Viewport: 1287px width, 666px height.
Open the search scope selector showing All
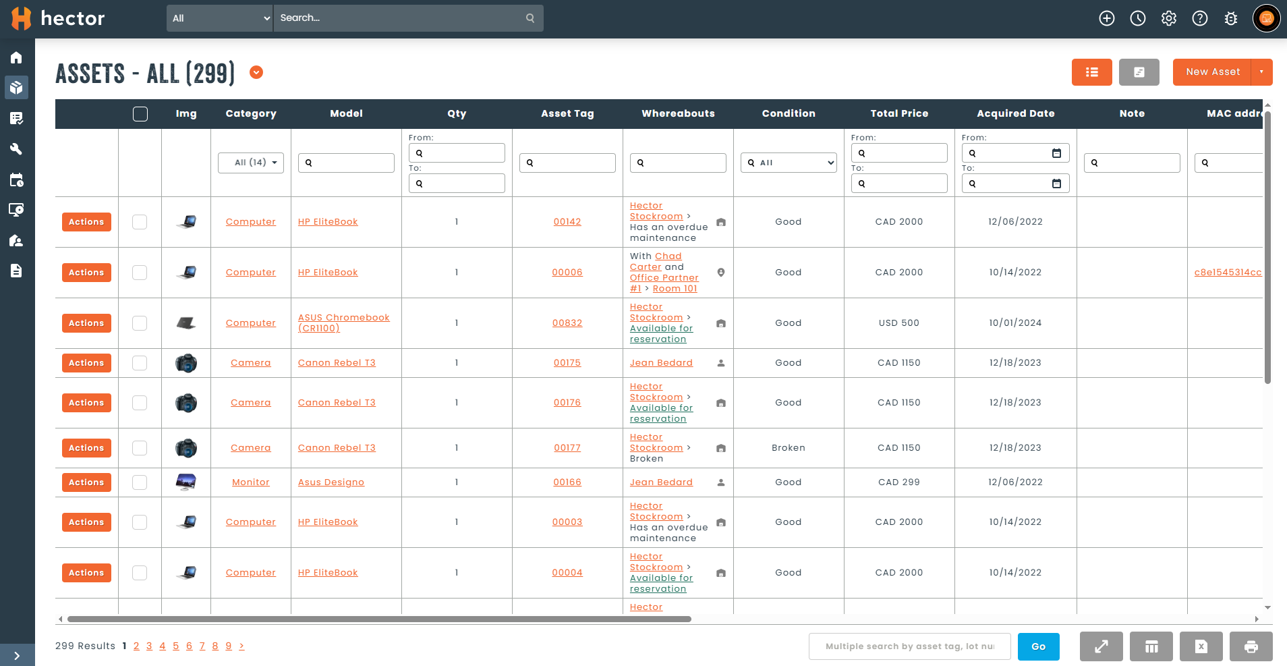[x=219, y=18]
